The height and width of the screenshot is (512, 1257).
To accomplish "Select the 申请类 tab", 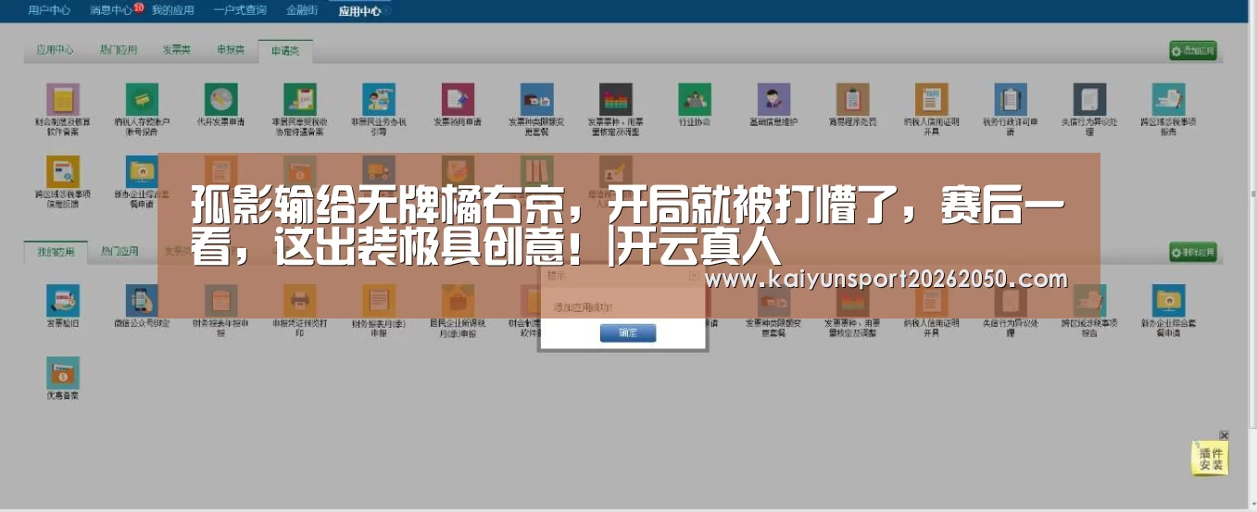I will 285,51.
